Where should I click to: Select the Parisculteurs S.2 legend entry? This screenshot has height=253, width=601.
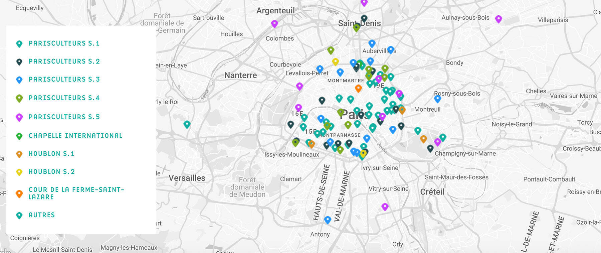[x=64, y=61]
